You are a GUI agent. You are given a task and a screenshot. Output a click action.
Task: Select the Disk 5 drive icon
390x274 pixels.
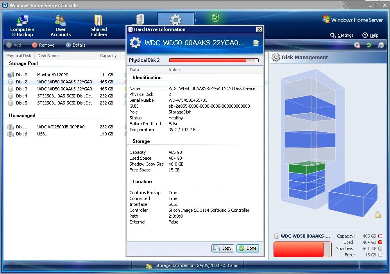point(11,103)
